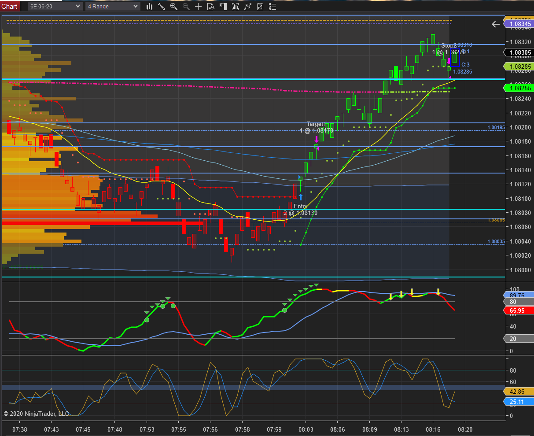This screenshot has width=534, height=436.
Task: Click the '1 @ 1.08170' target text
Action: [x=317, y=131]
